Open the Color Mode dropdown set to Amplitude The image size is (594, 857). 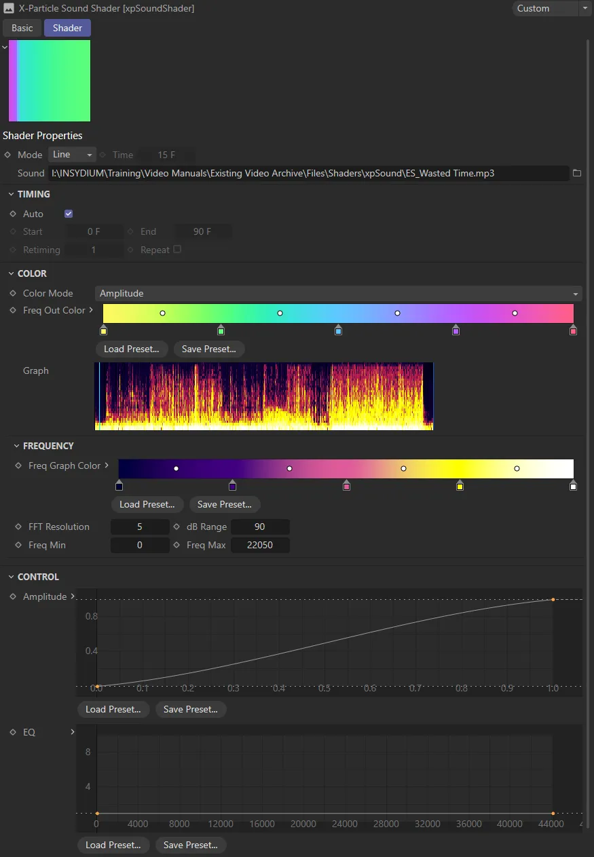337,293
